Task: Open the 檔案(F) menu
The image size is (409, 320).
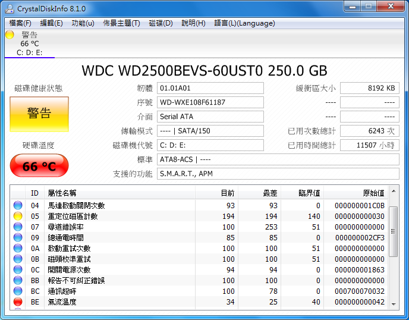Action: tap(20, 23)
